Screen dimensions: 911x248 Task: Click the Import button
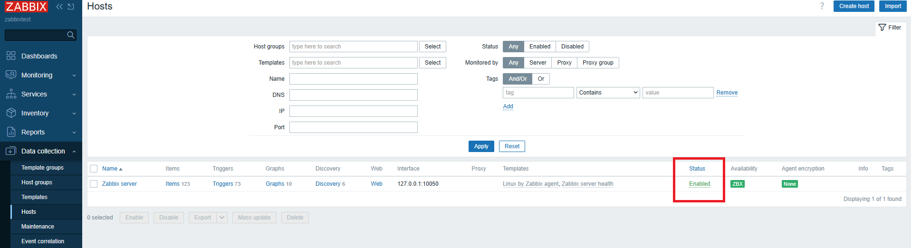point(892,6)
